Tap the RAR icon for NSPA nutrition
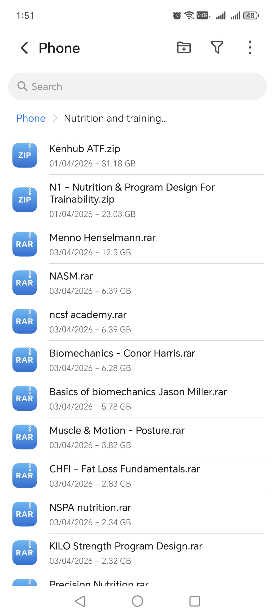 (25, 514)
